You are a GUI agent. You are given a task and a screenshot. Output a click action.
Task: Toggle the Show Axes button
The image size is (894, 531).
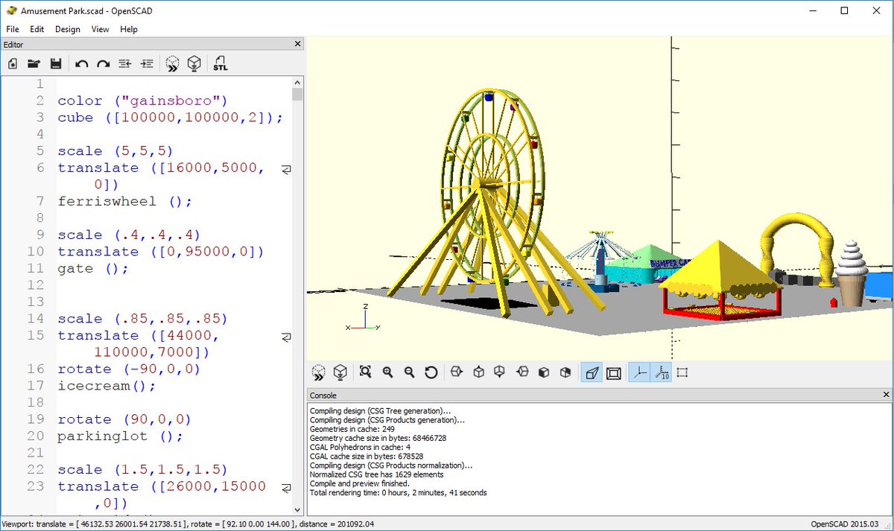click(638, 372)
